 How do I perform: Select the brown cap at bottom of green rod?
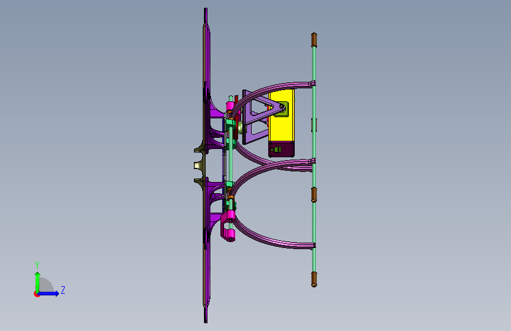pyautogui.click(x=314, y=279)
